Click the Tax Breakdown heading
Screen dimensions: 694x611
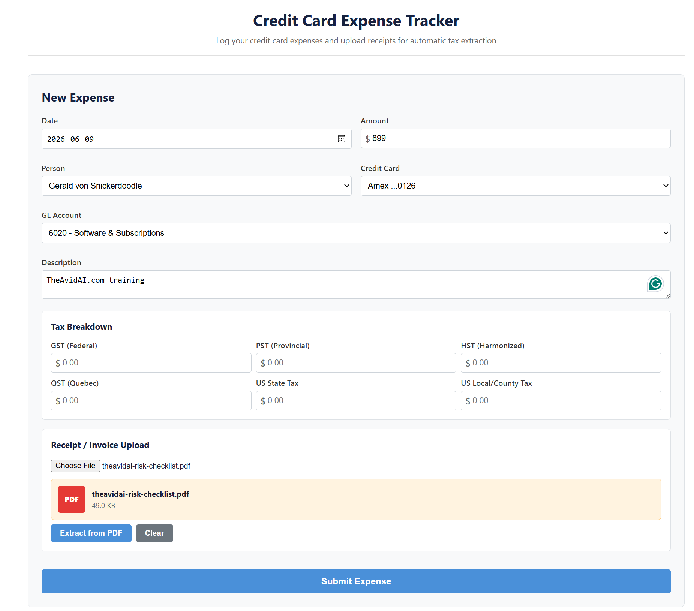(x=81, y=327)
